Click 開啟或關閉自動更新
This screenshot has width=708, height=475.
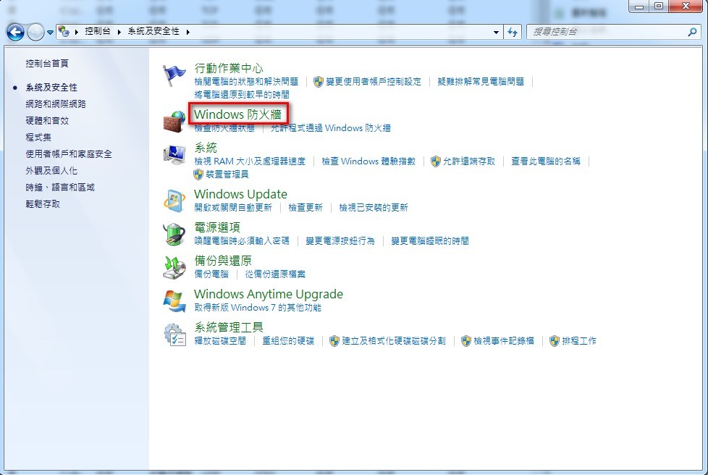tap(233, 208)
